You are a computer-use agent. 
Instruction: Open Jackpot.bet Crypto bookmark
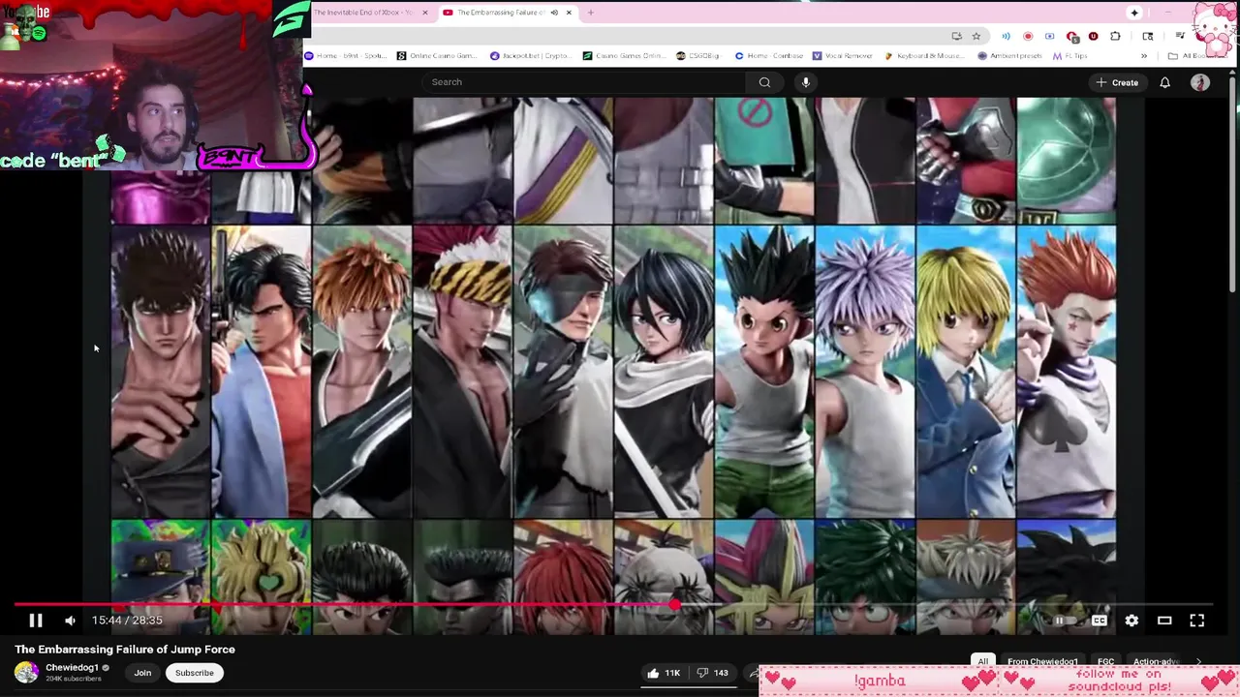[531, 56]
